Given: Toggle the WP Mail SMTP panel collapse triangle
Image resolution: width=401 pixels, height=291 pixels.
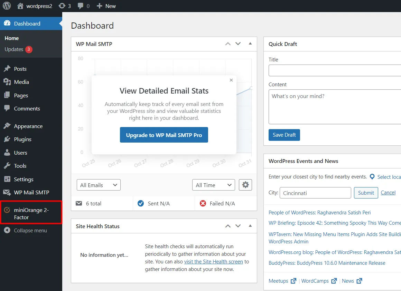Looking at the screenshot, I should 250,43.
